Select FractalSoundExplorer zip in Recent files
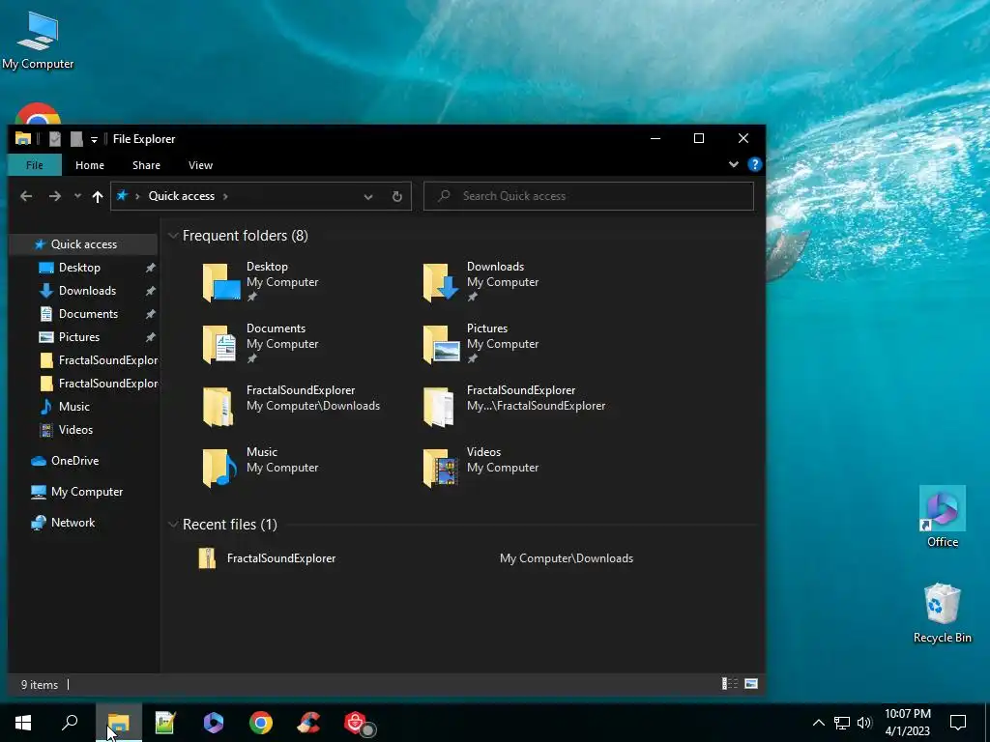Image resolution: width=990 pixels, height=742 pixels. click(281, 558)
